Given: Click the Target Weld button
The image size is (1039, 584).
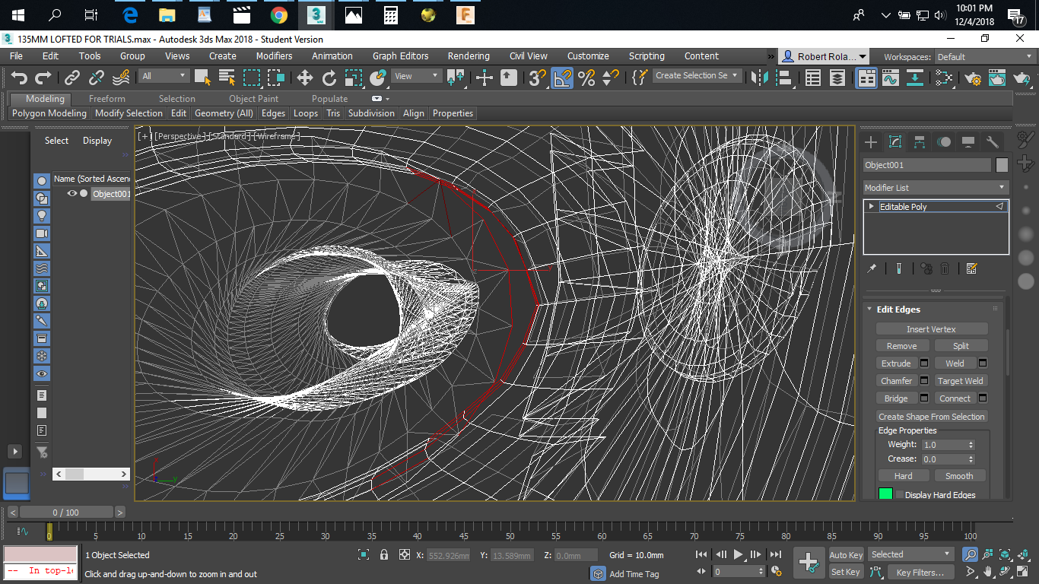Looking at the screenshot, I should click(x=961, y=381).
